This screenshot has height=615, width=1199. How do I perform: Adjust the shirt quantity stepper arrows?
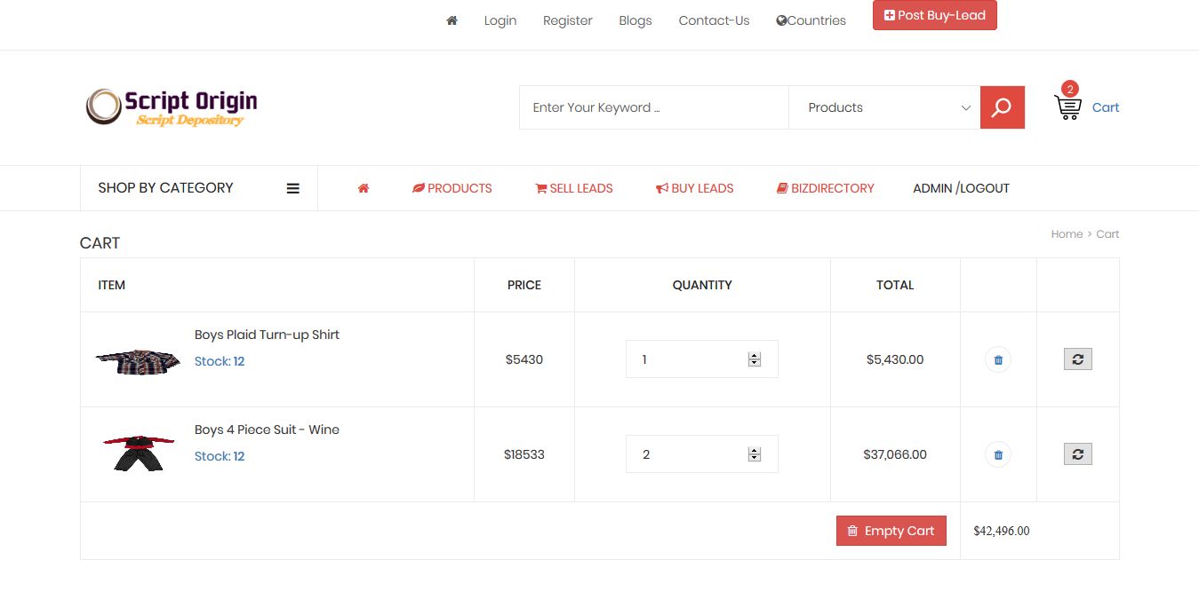point(755,359)
